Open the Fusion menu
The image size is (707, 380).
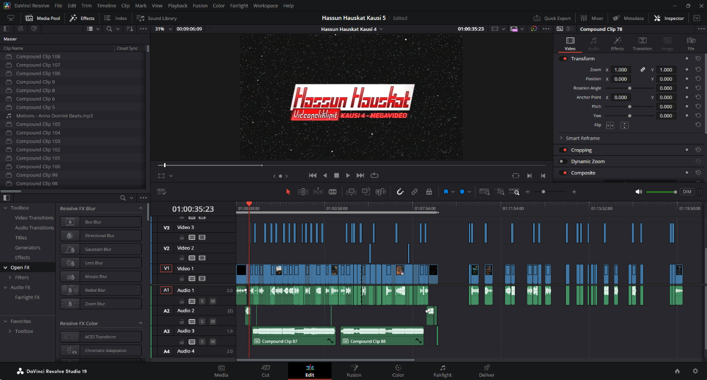coord(200,6)
